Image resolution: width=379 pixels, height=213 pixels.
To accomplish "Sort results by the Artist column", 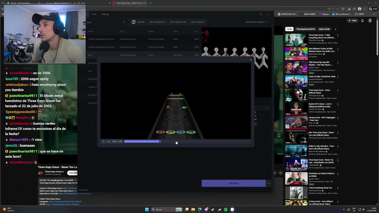I will 122,31.
